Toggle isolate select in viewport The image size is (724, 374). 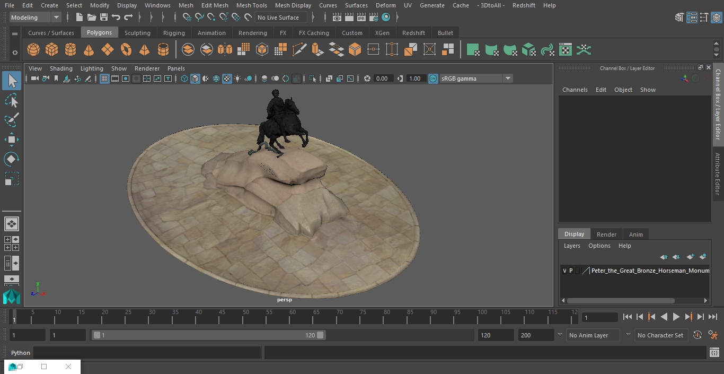pos(312,79)
